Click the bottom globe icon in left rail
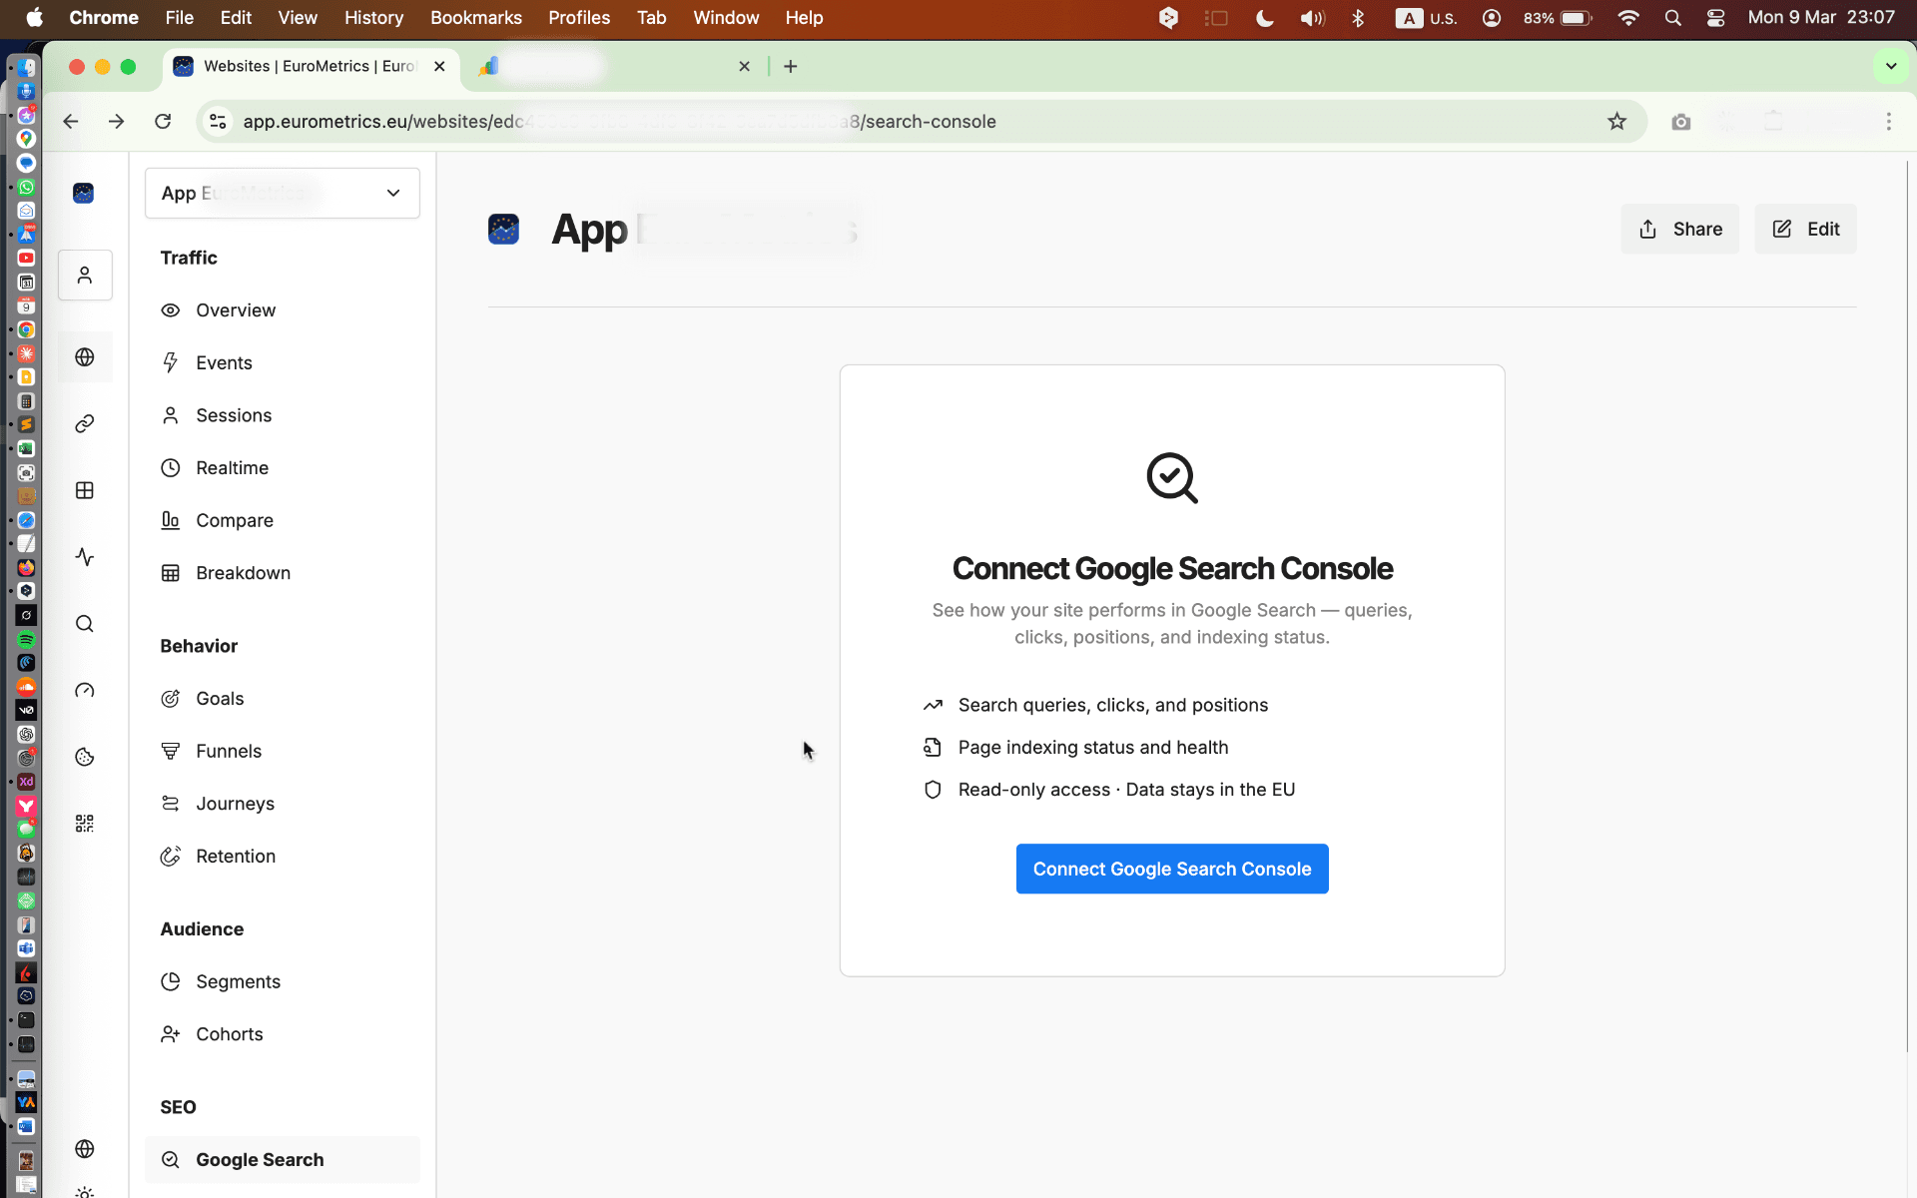This screenshot has width=1917, height=1198. (85, 1149)
